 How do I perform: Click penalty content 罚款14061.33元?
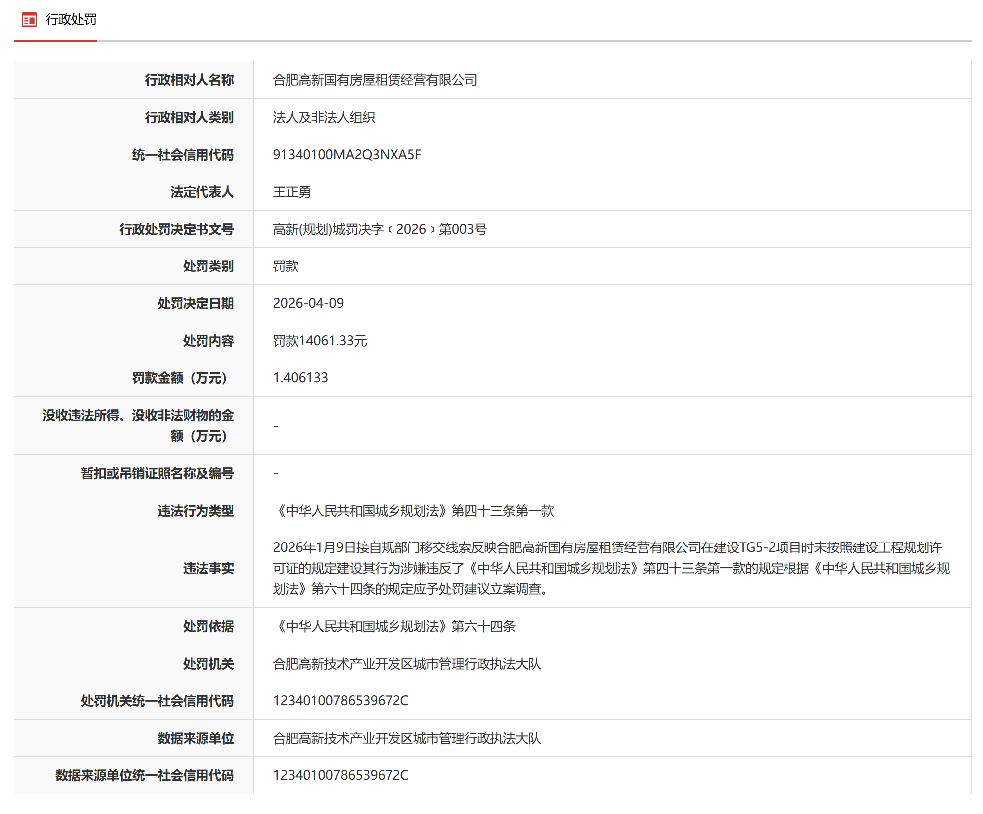coord(319,341)
